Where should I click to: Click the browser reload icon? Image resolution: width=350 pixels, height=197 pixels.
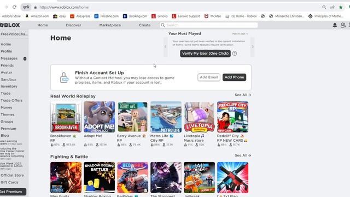[x=15, y=7]
